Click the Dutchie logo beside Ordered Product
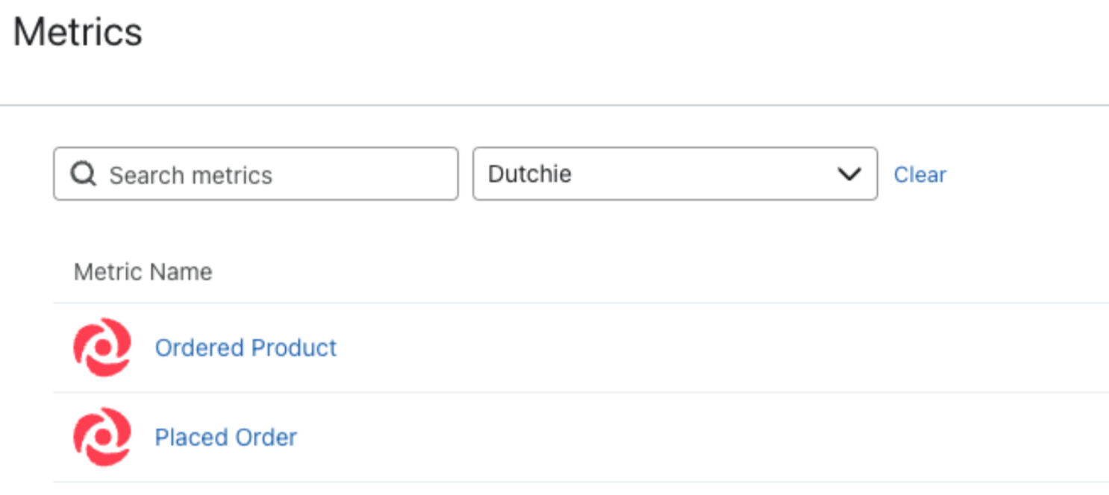Image resolution: width=1109 pixels, height=495 pixels. click(102, 347)
